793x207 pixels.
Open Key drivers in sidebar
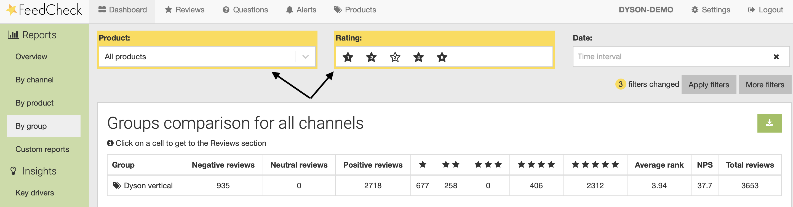(34, 193)
